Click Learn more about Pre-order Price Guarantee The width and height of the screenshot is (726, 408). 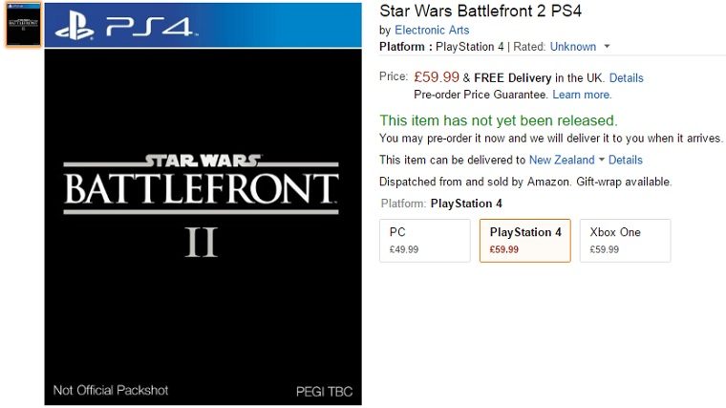tap(582, 95)
